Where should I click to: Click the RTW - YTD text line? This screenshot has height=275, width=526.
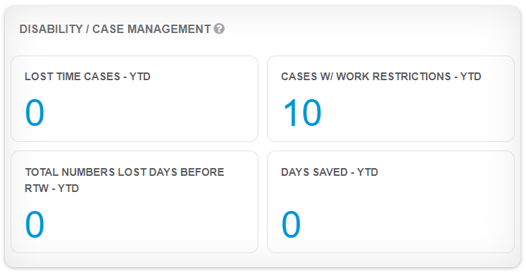click(x=51, y=188)
